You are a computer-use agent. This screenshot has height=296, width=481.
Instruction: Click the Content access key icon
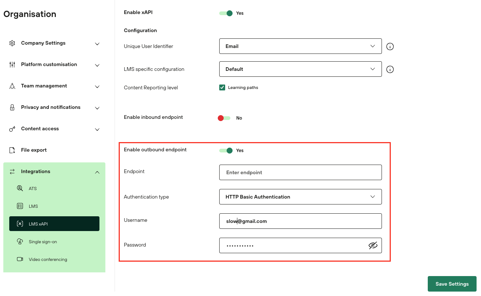point(12,129)
